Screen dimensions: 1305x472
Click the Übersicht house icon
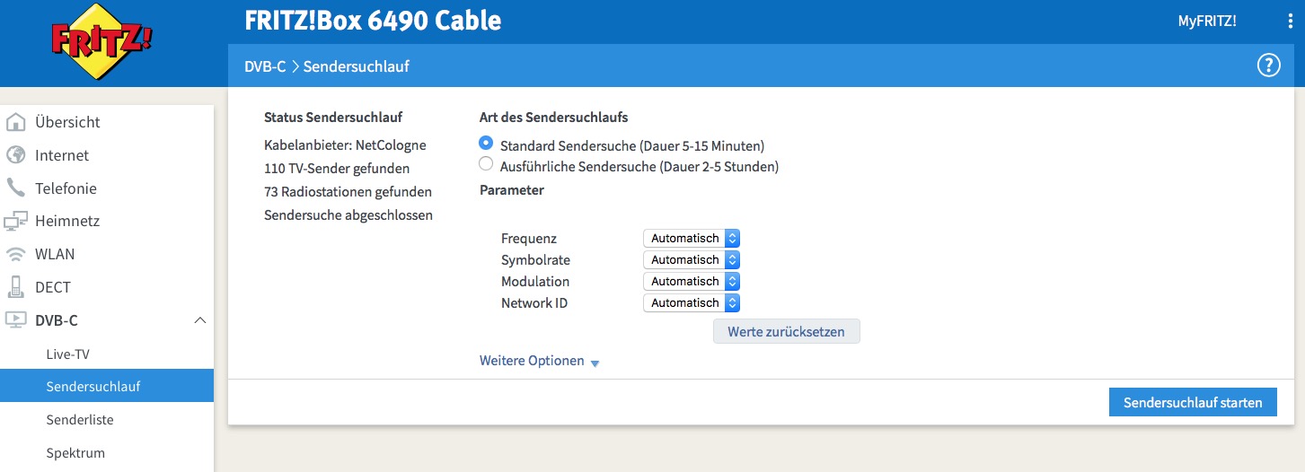coord(15,122)
